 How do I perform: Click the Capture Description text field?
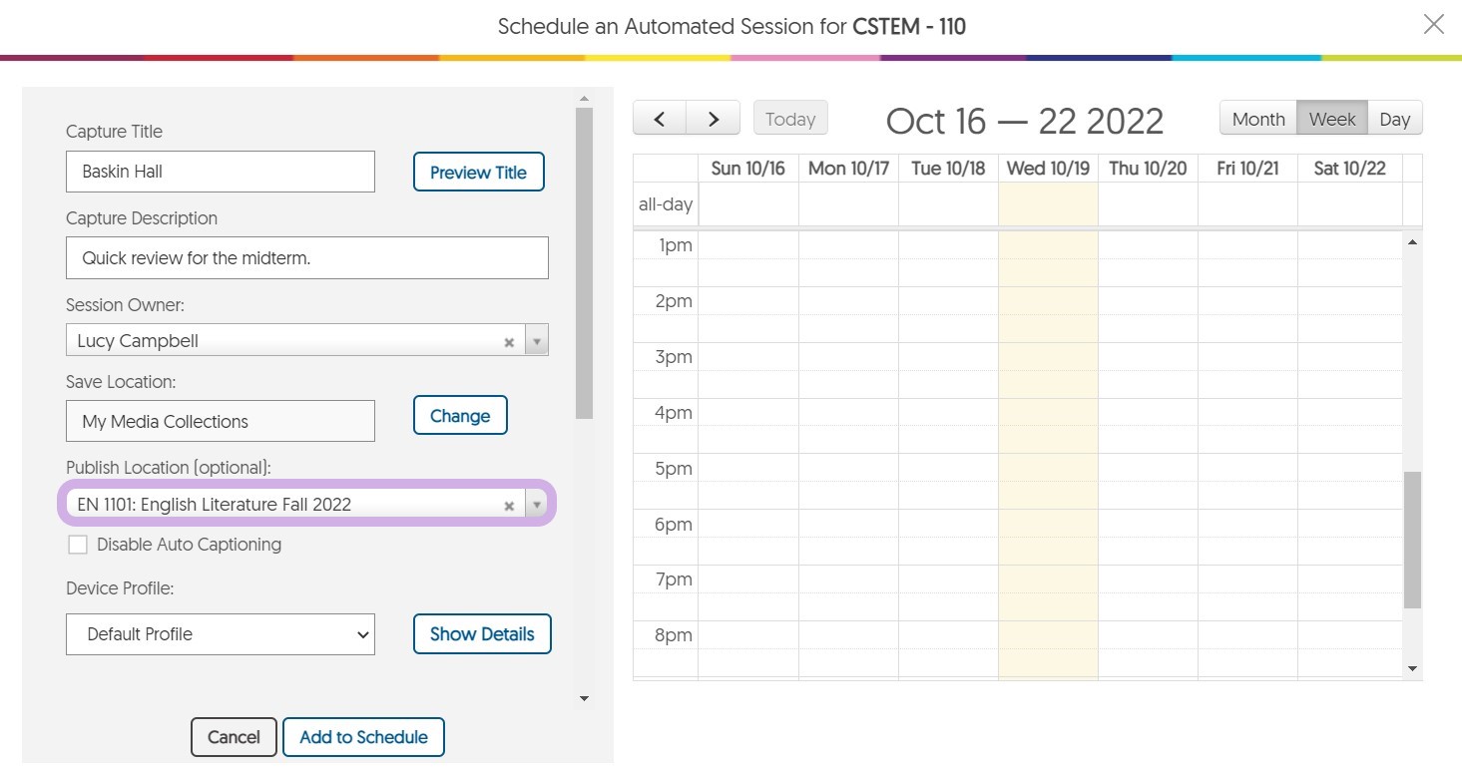pyautogui.click(x=307, y=257)
